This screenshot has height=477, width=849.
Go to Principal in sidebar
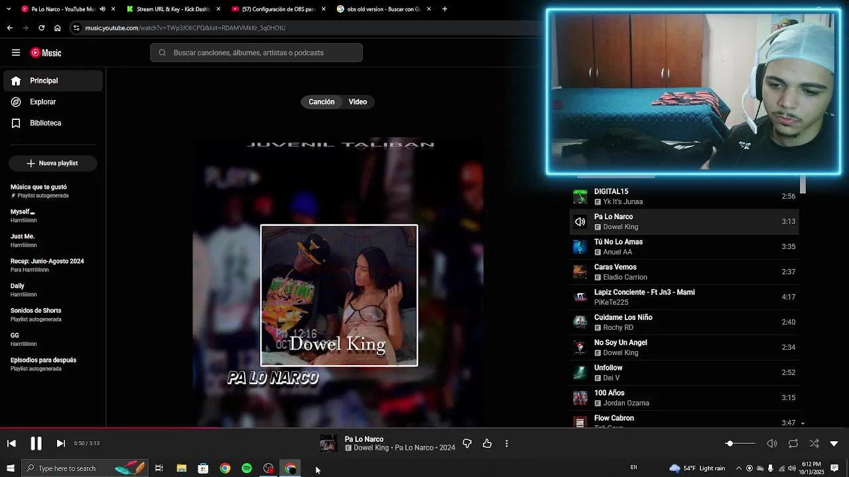pos(53,81)
